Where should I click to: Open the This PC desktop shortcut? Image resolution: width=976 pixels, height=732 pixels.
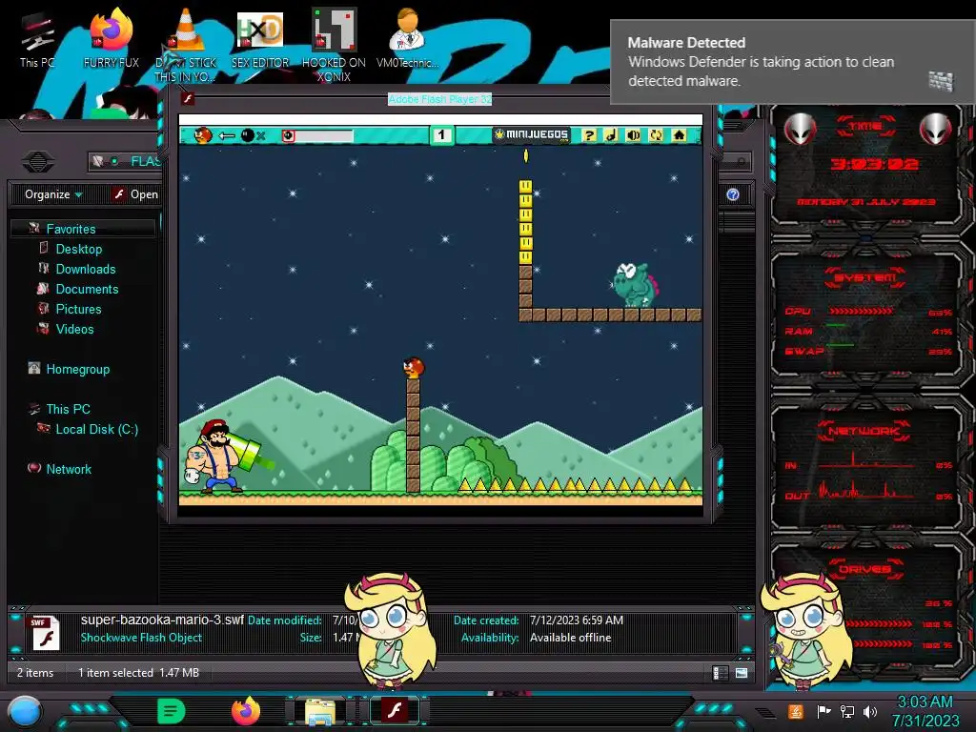pos(37,40)
